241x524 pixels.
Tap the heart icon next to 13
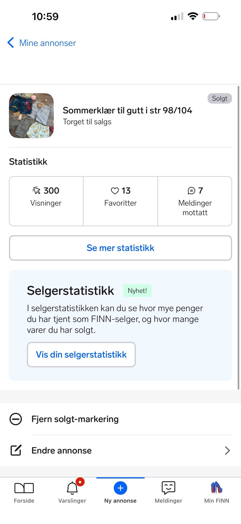115,191
